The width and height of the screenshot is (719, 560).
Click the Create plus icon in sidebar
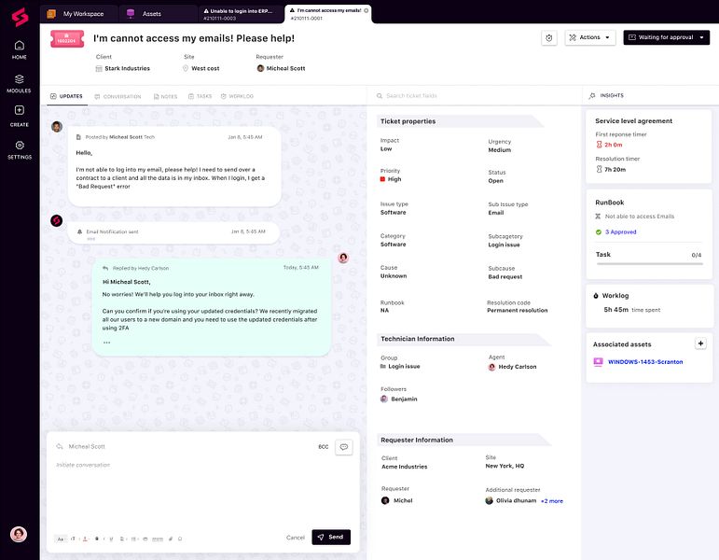(20, 110)
